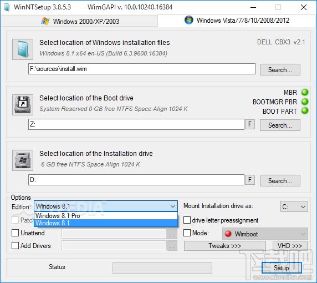Enable the Unattend checkbox
The image size is (317, 283).
pos(16,233)
